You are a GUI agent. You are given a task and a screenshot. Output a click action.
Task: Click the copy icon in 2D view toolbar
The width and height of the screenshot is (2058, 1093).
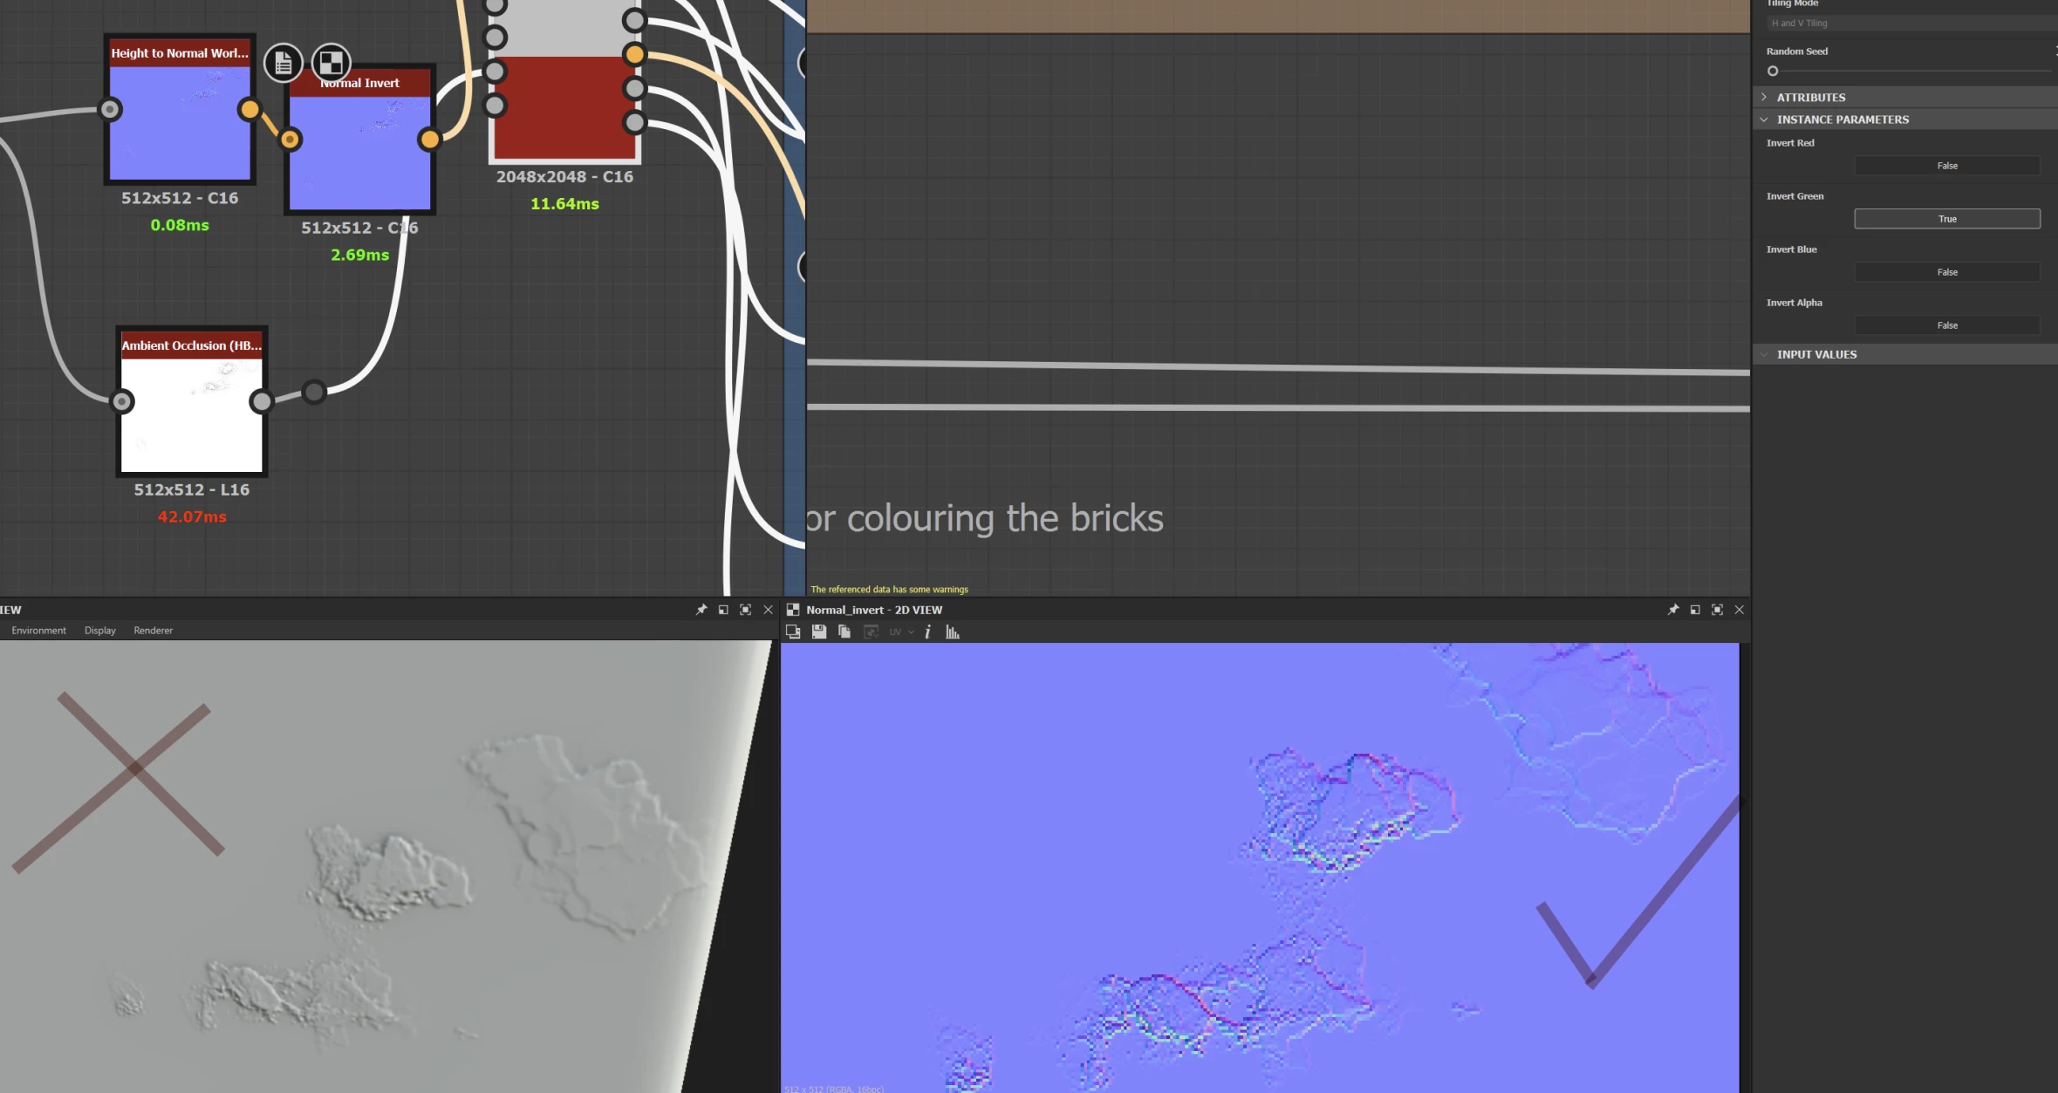pos(844,632)
